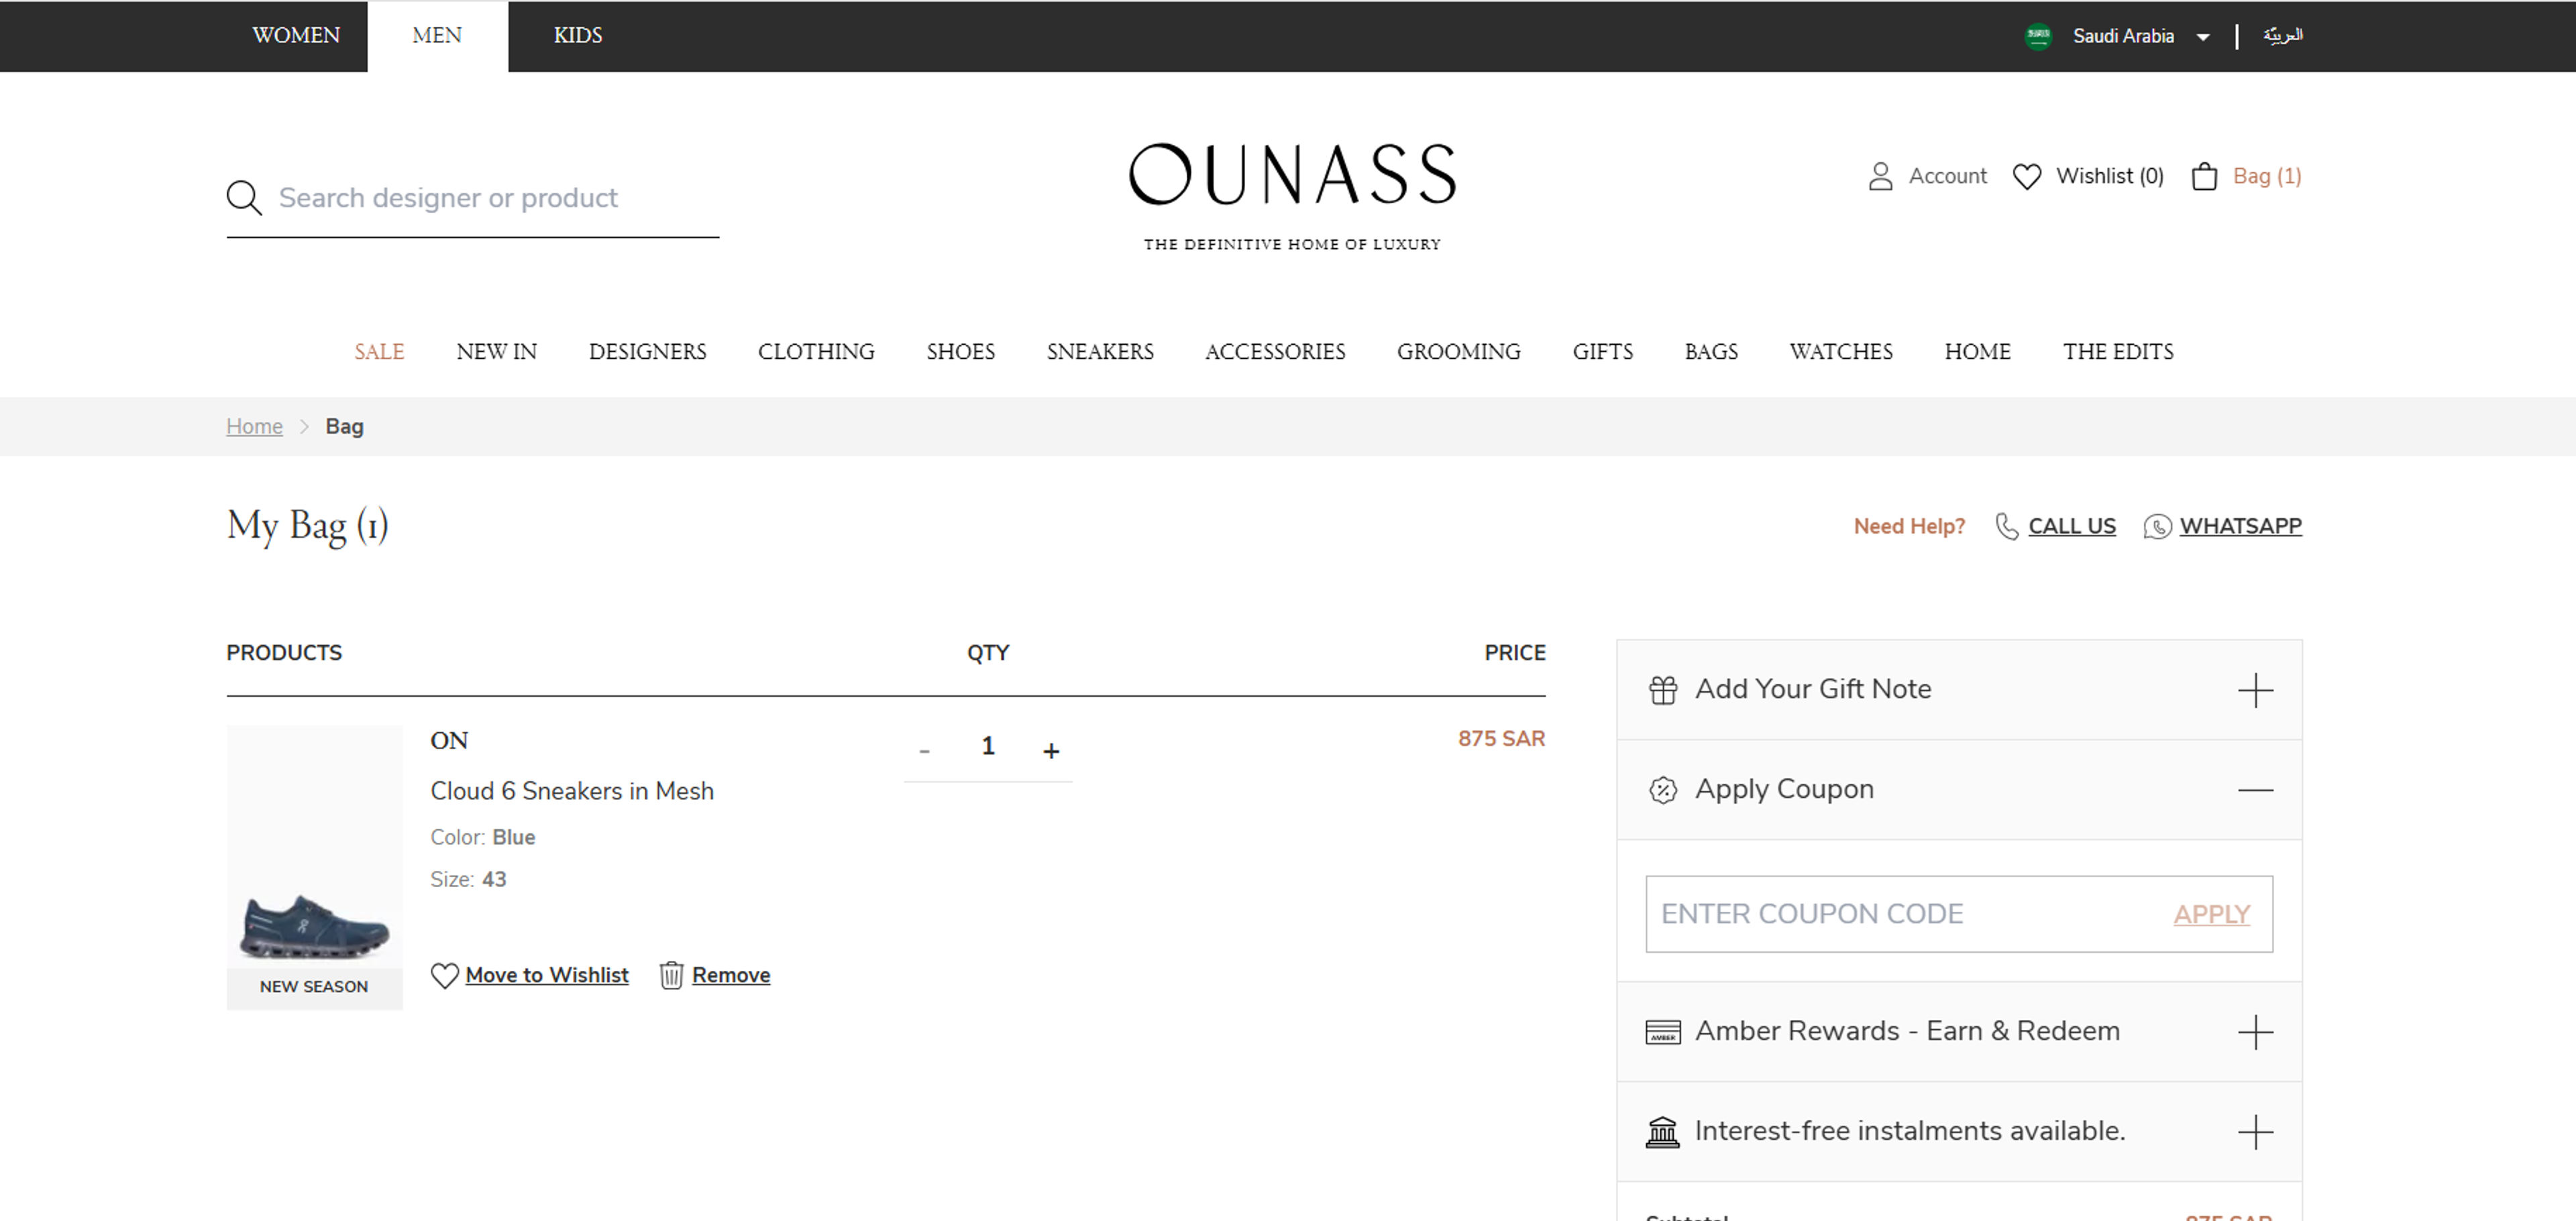Click the ON brand name

[448, 742]
